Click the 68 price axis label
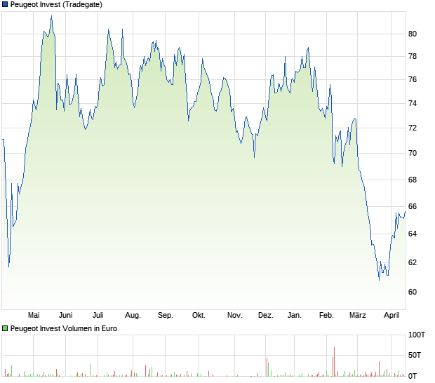The width and height of the screenshot is (435, 383). pyautogui.click(x=413, y=180)
